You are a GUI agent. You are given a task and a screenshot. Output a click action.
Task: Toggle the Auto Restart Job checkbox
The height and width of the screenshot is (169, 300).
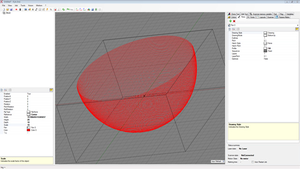253,162
